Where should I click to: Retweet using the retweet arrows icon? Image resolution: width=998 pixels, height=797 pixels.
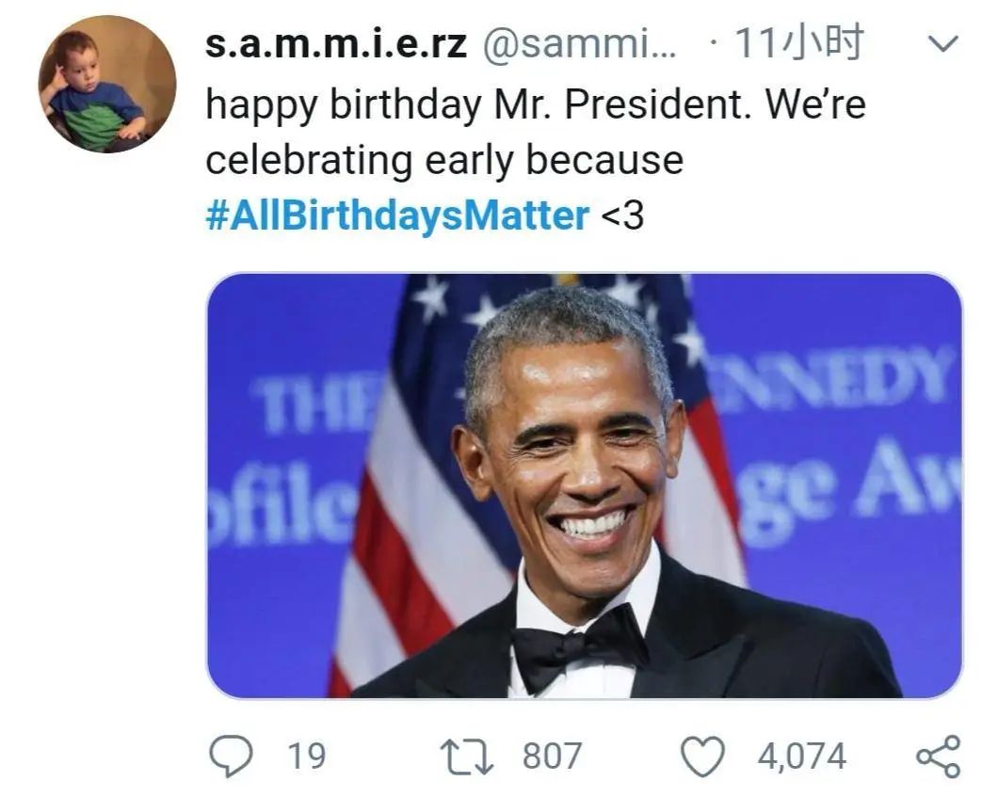[468, 757]
